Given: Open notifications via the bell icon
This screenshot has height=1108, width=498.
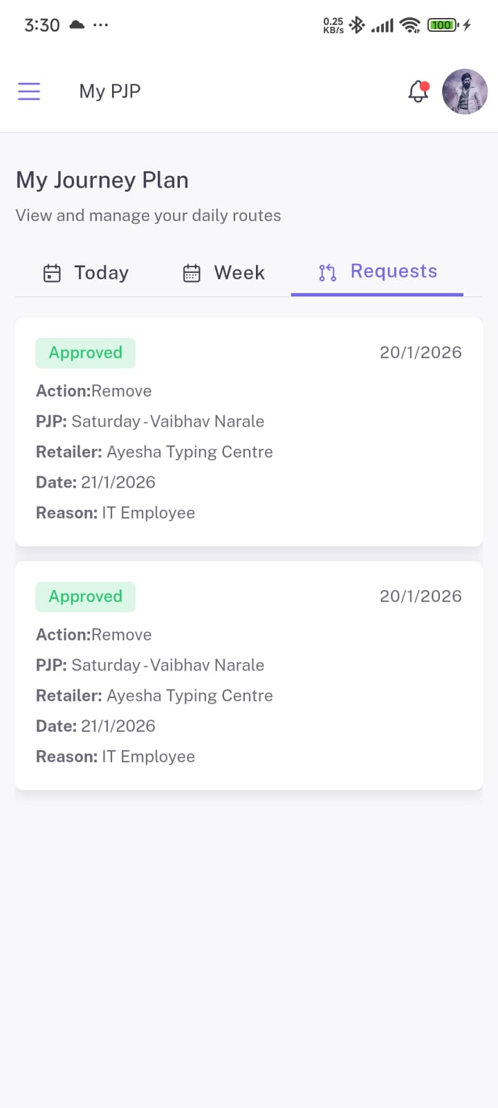Looking at the screenshot, I should pyautogui.click(x=418, y=91).
